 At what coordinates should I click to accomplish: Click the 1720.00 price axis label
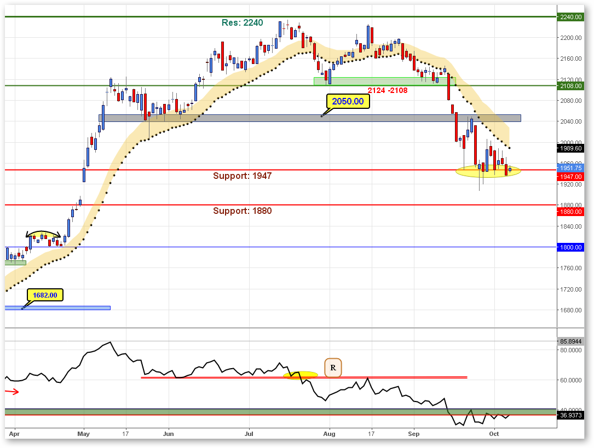(x=571, y=289)
